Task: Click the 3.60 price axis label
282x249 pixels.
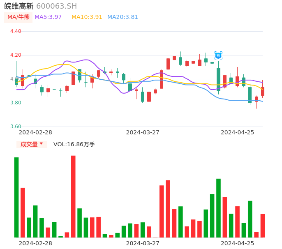Action: 16,127
